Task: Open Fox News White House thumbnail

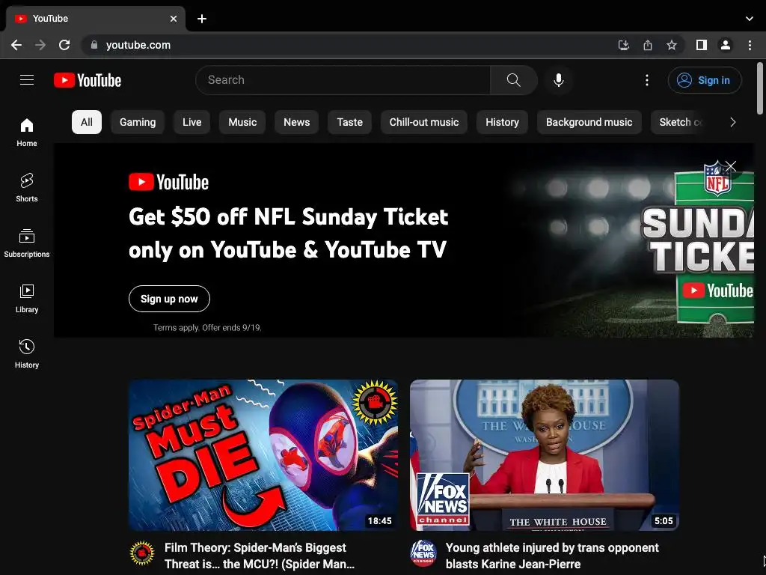Action: click(545, 455)
